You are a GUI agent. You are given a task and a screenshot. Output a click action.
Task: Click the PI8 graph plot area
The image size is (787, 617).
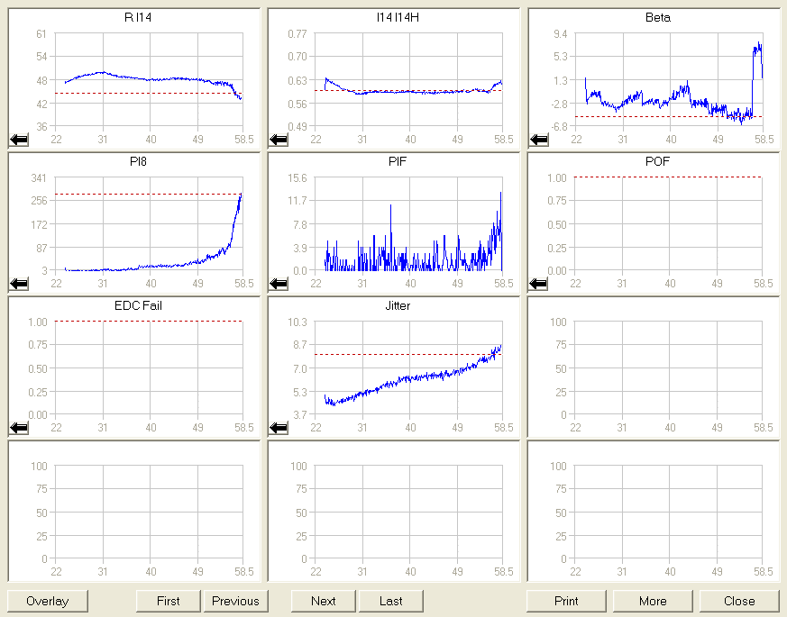coord(149,223)
